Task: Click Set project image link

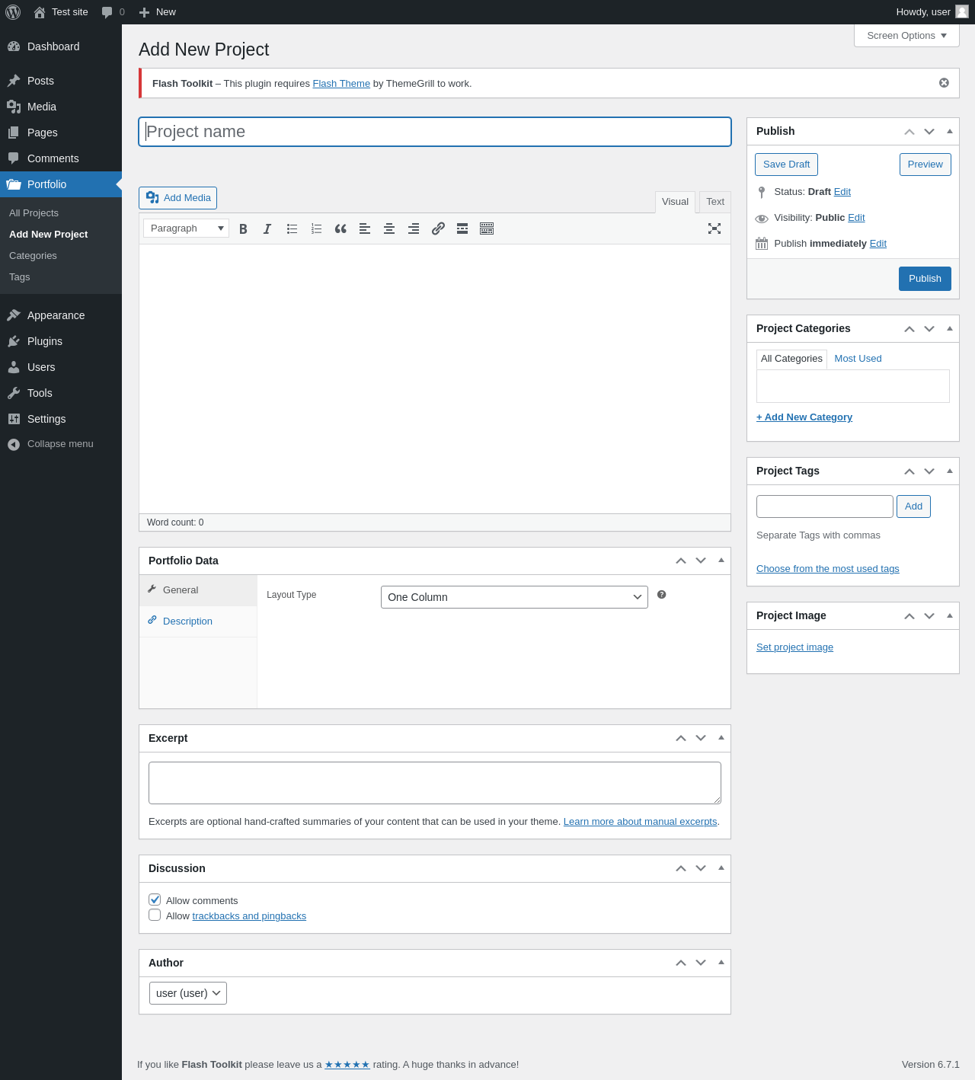Action: coord(794,647)
